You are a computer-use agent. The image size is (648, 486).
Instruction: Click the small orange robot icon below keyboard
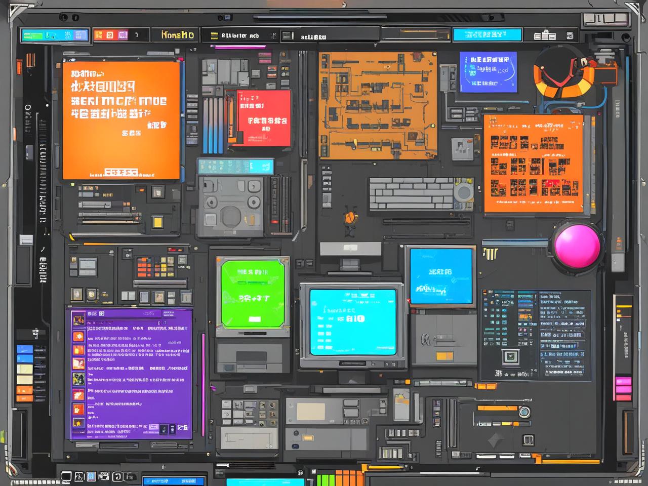(x=350, y=218)
